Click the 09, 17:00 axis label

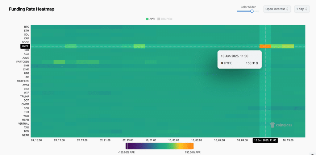(59, 141)
